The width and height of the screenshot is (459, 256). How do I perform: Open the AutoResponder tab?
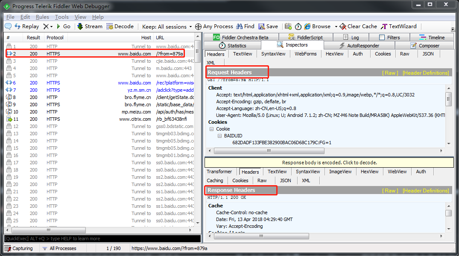[360, 45]
